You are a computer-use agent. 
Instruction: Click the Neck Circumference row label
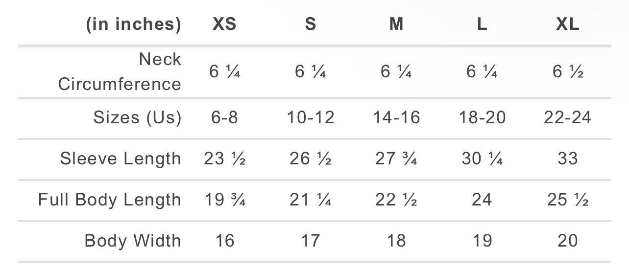coord(120,71)
